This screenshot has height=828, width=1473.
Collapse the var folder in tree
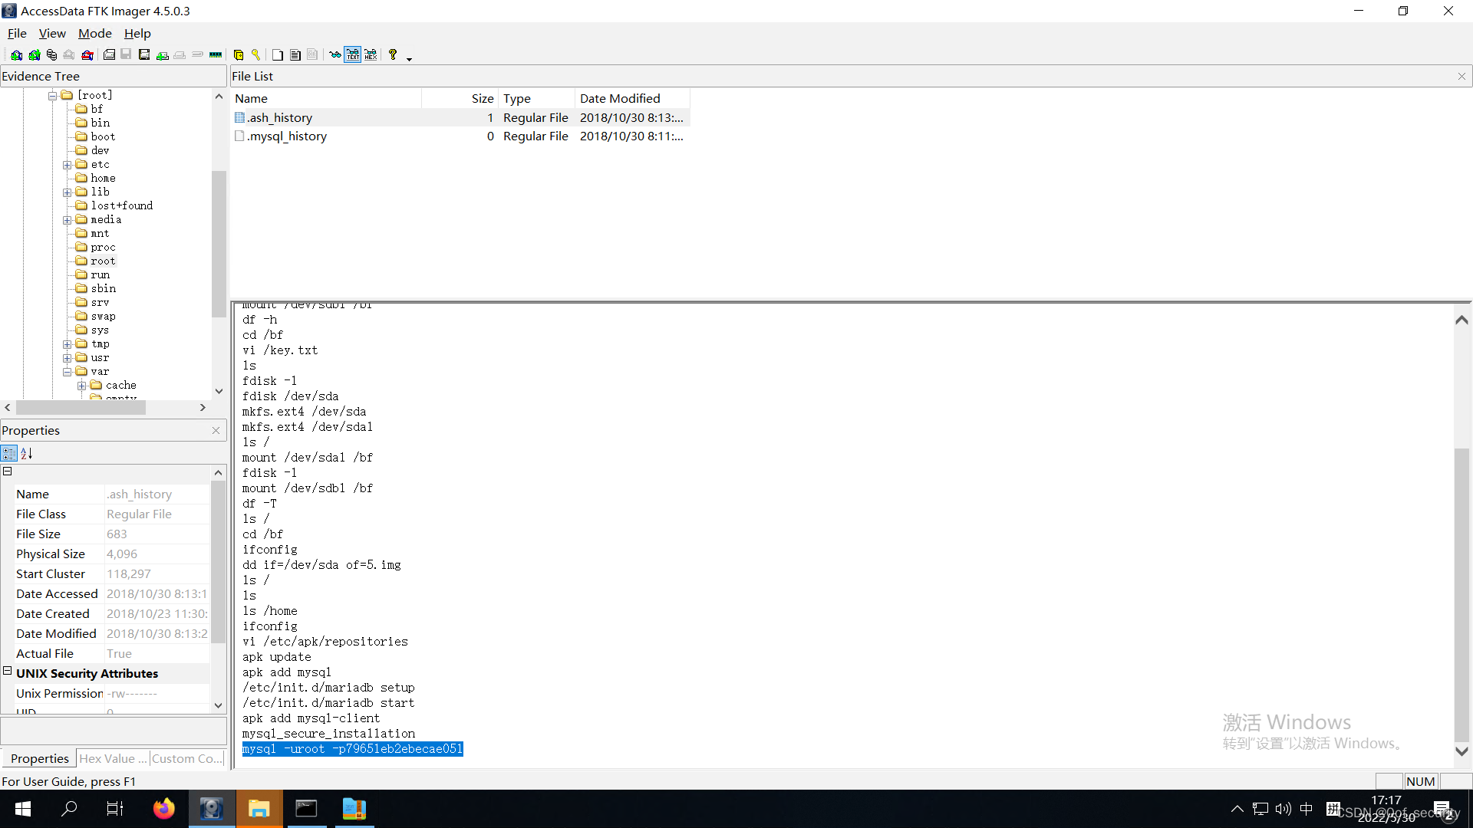coord(68,372)
